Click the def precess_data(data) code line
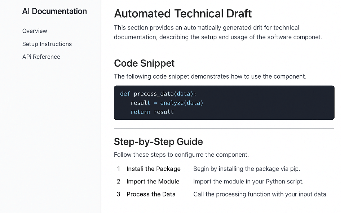362x213 pixels. 158,94
